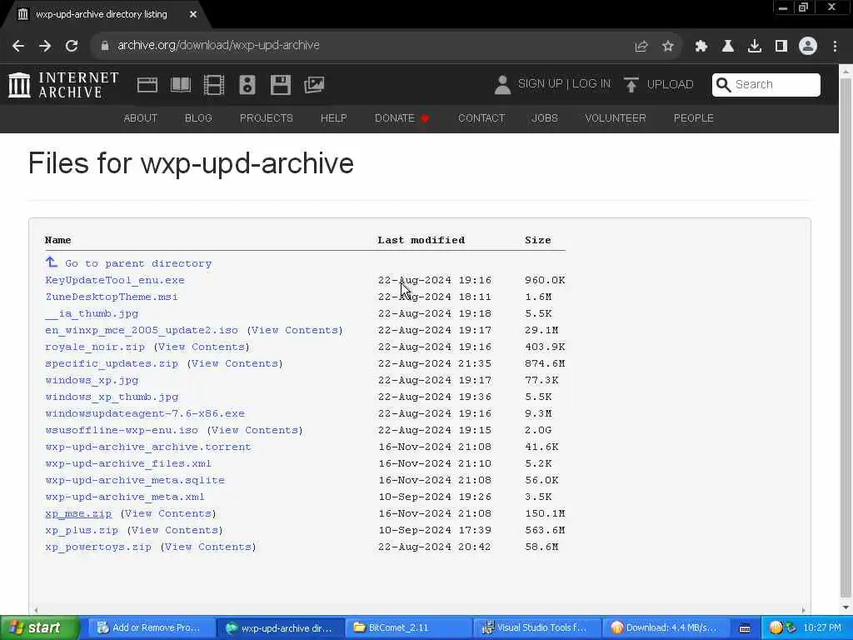Download xp_powertoys.zip
The image size is (853, 640).
tap(98, 547)
